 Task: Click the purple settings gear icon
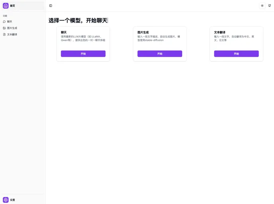[x=6, y=200]
